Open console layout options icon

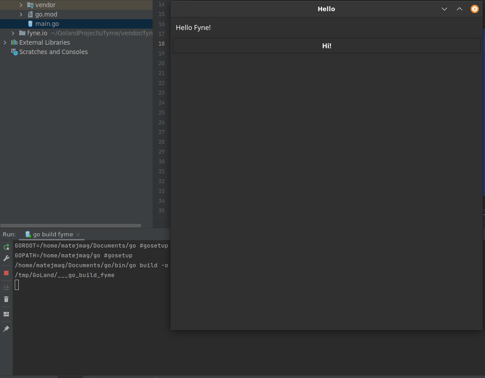6,314
